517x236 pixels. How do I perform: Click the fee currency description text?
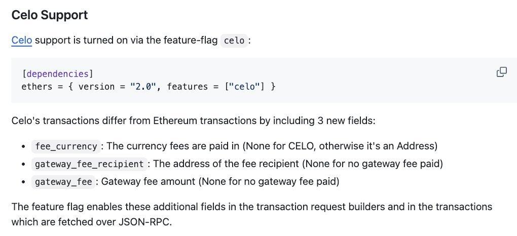coord(272,146)
